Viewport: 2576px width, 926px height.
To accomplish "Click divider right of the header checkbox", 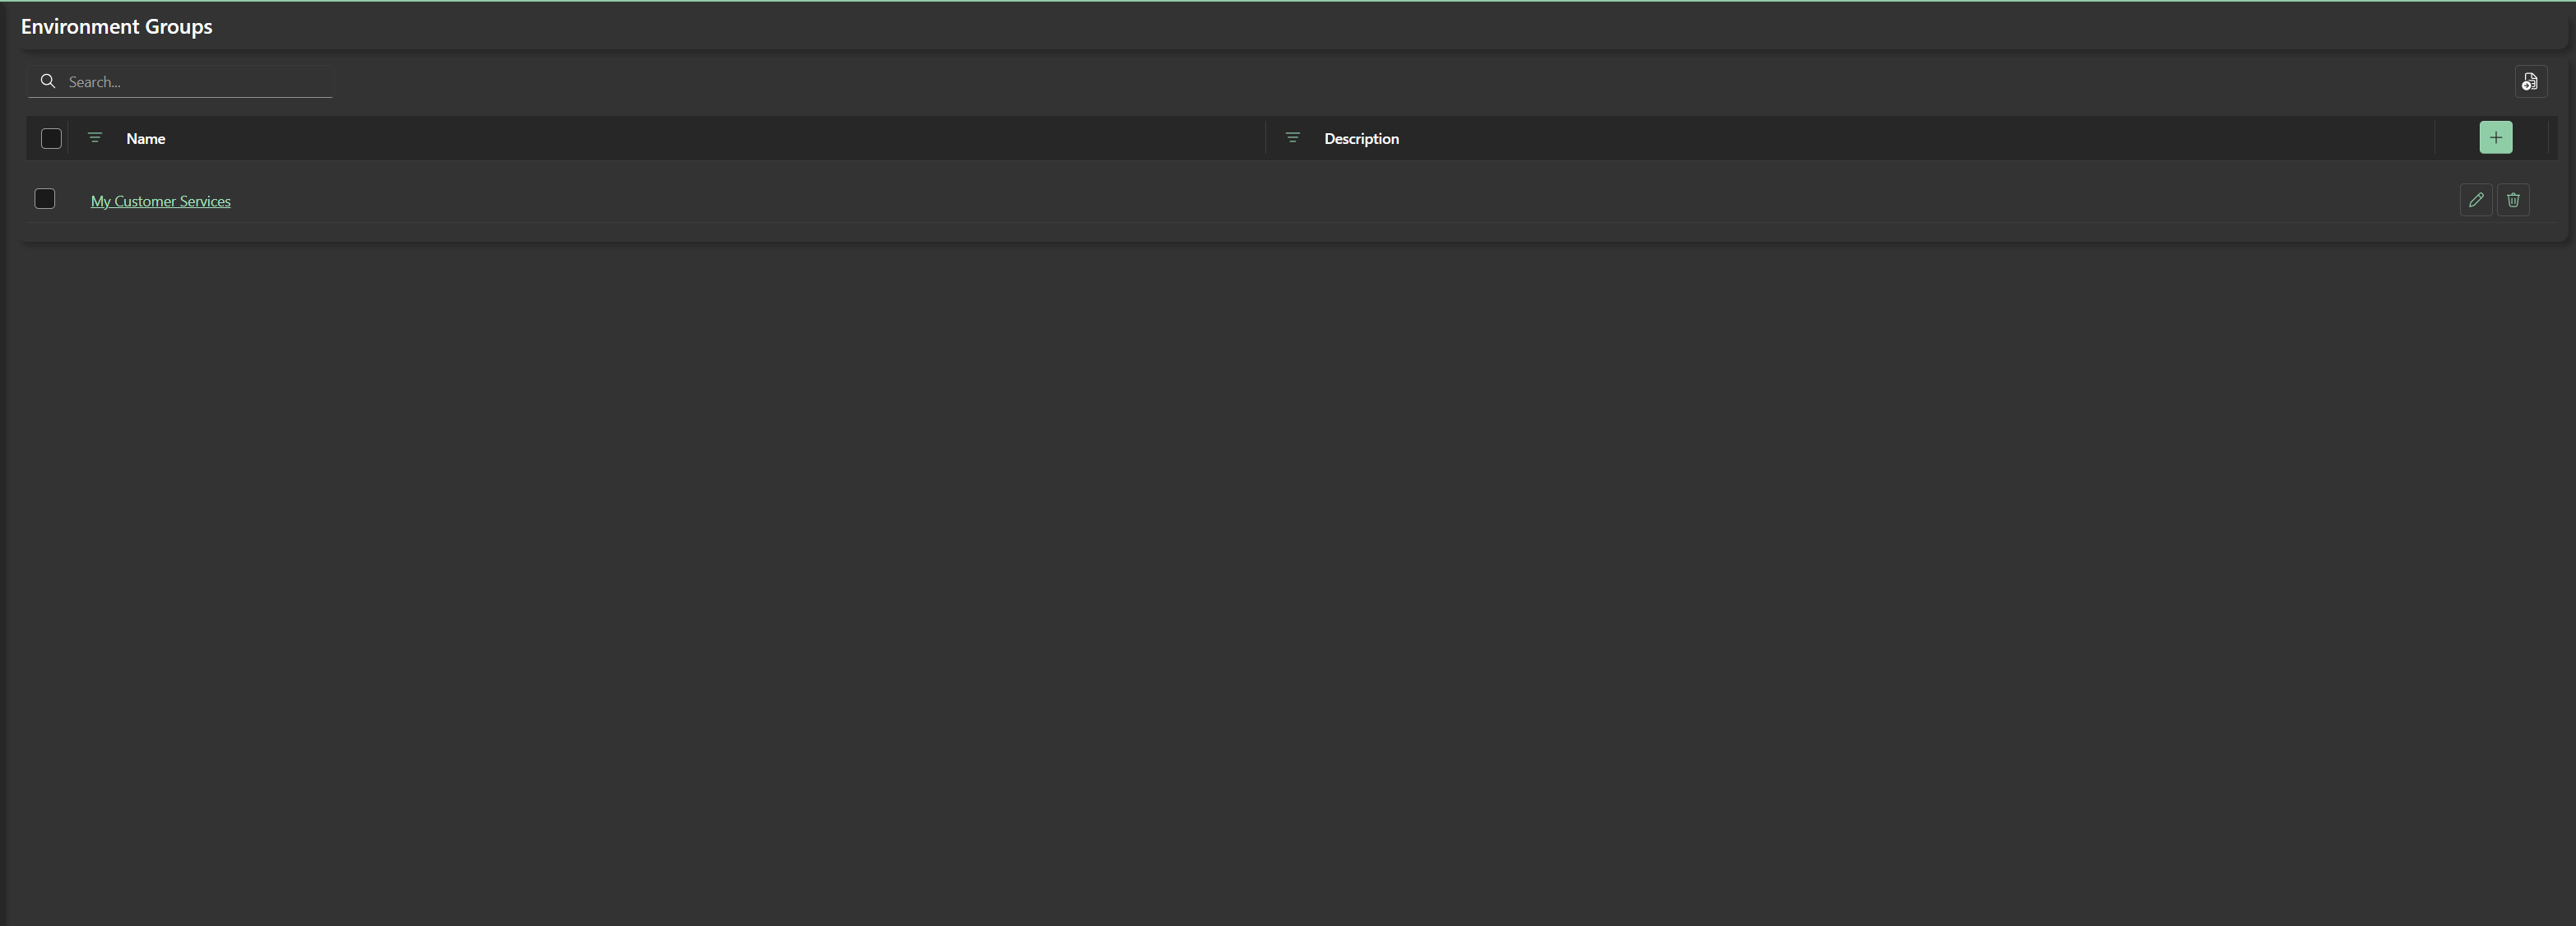I will 68,138.
